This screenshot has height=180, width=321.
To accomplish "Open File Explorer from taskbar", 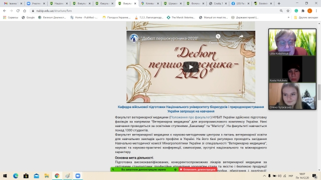I will (x=47, y=175).
